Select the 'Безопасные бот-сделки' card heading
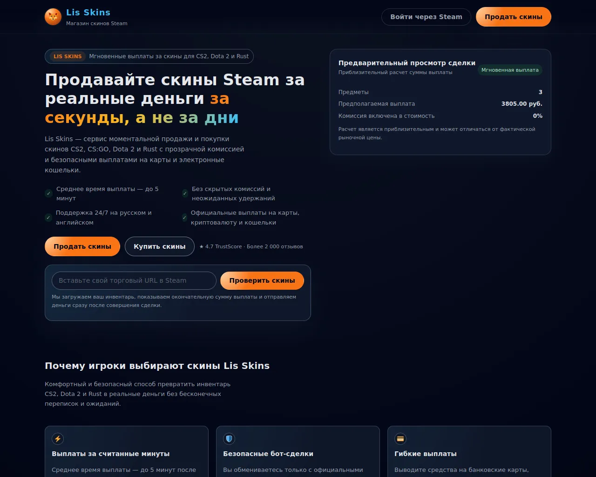The image size is (596, 477). pos(268,454)
